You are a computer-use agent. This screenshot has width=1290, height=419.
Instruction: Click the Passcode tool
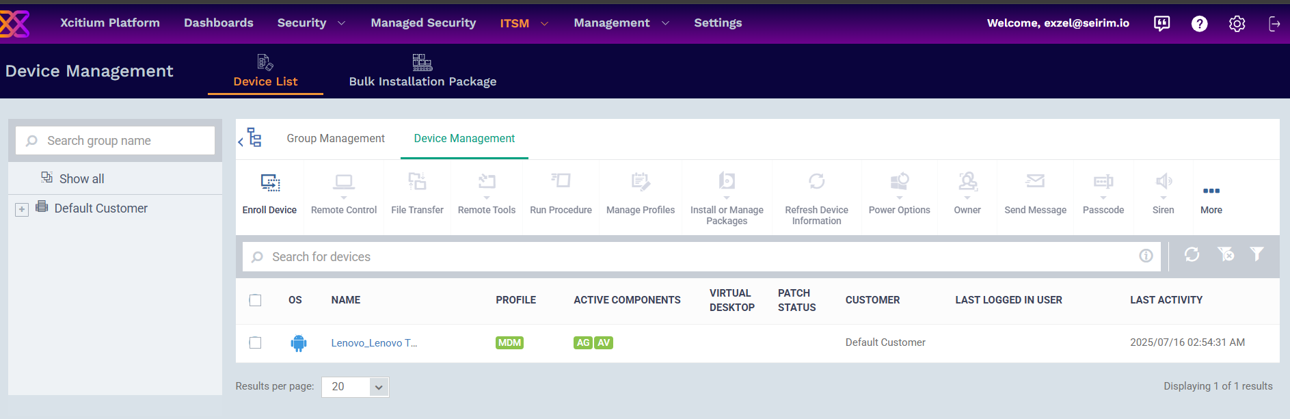tap(1103, 194)
